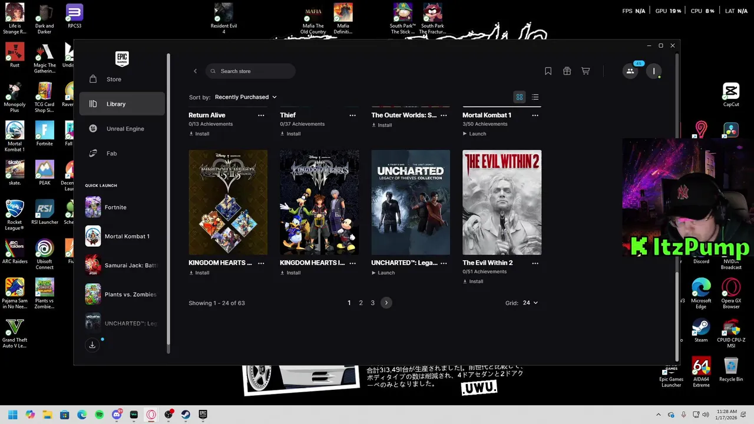The height and width of the screenshot is (424, 754).
Task: Open options menu for Thief
Action: 352,115
